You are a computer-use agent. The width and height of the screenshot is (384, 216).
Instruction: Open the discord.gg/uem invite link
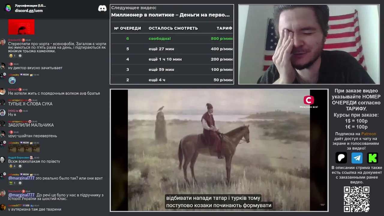click(29, 10)
